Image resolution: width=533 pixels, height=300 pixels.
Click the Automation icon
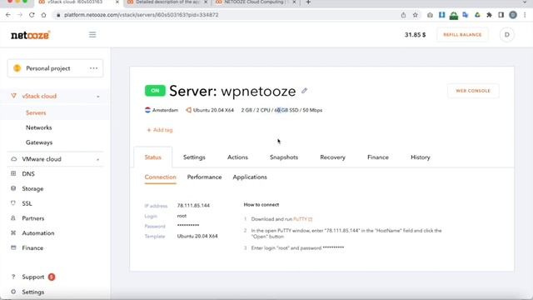13,232
